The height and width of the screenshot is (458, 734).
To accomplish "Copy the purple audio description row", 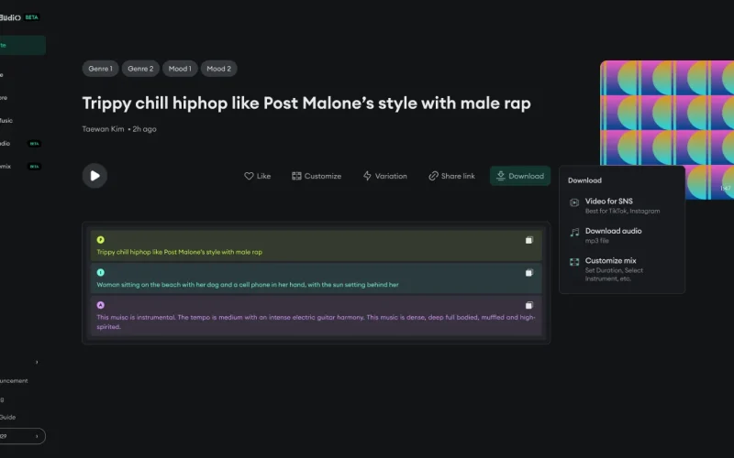I will point(529,305).
